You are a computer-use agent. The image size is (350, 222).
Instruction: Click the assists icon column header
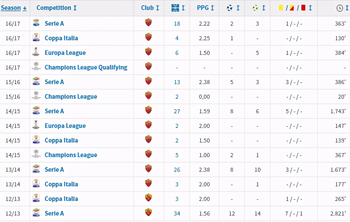255,8
